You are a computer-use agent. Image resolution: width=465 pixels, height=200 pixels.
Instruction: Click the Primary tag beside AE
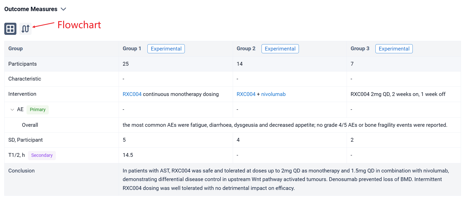coord(38,110)
